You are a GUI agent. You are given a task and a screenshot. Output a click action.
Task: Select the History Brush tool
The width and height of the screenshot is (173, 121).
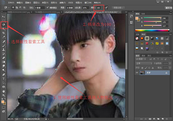(3, 54)
